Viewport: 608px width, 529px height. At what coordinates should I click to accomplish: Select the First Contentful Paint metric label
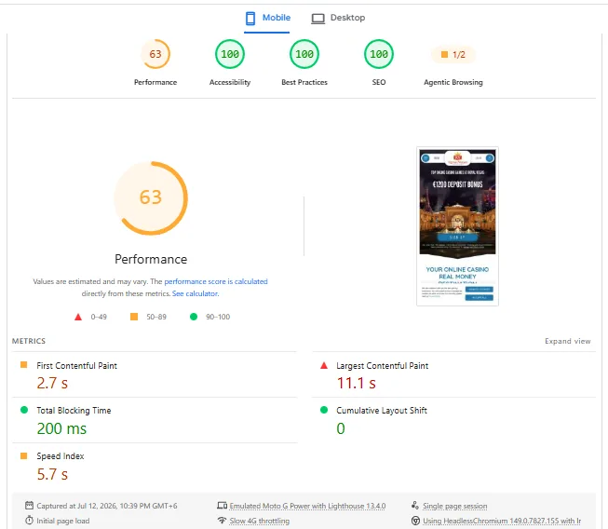tap(76, 366)
